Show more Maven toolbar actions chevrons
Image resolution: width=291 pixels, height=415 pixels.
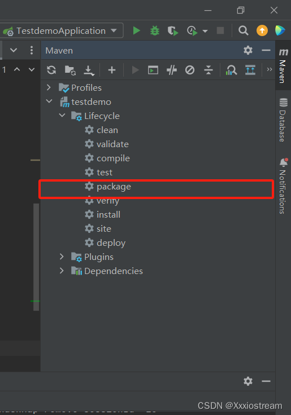coord(270,69)
